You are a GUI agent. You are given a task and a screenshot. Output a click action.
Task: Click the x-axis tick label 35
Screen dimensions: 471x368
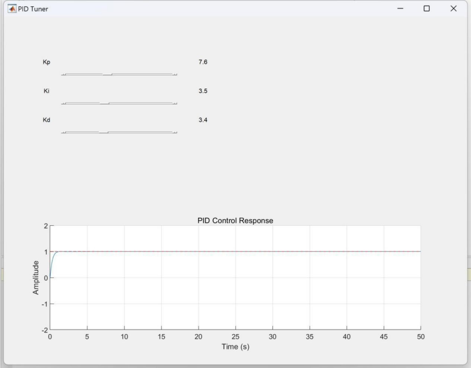(310, 336)
